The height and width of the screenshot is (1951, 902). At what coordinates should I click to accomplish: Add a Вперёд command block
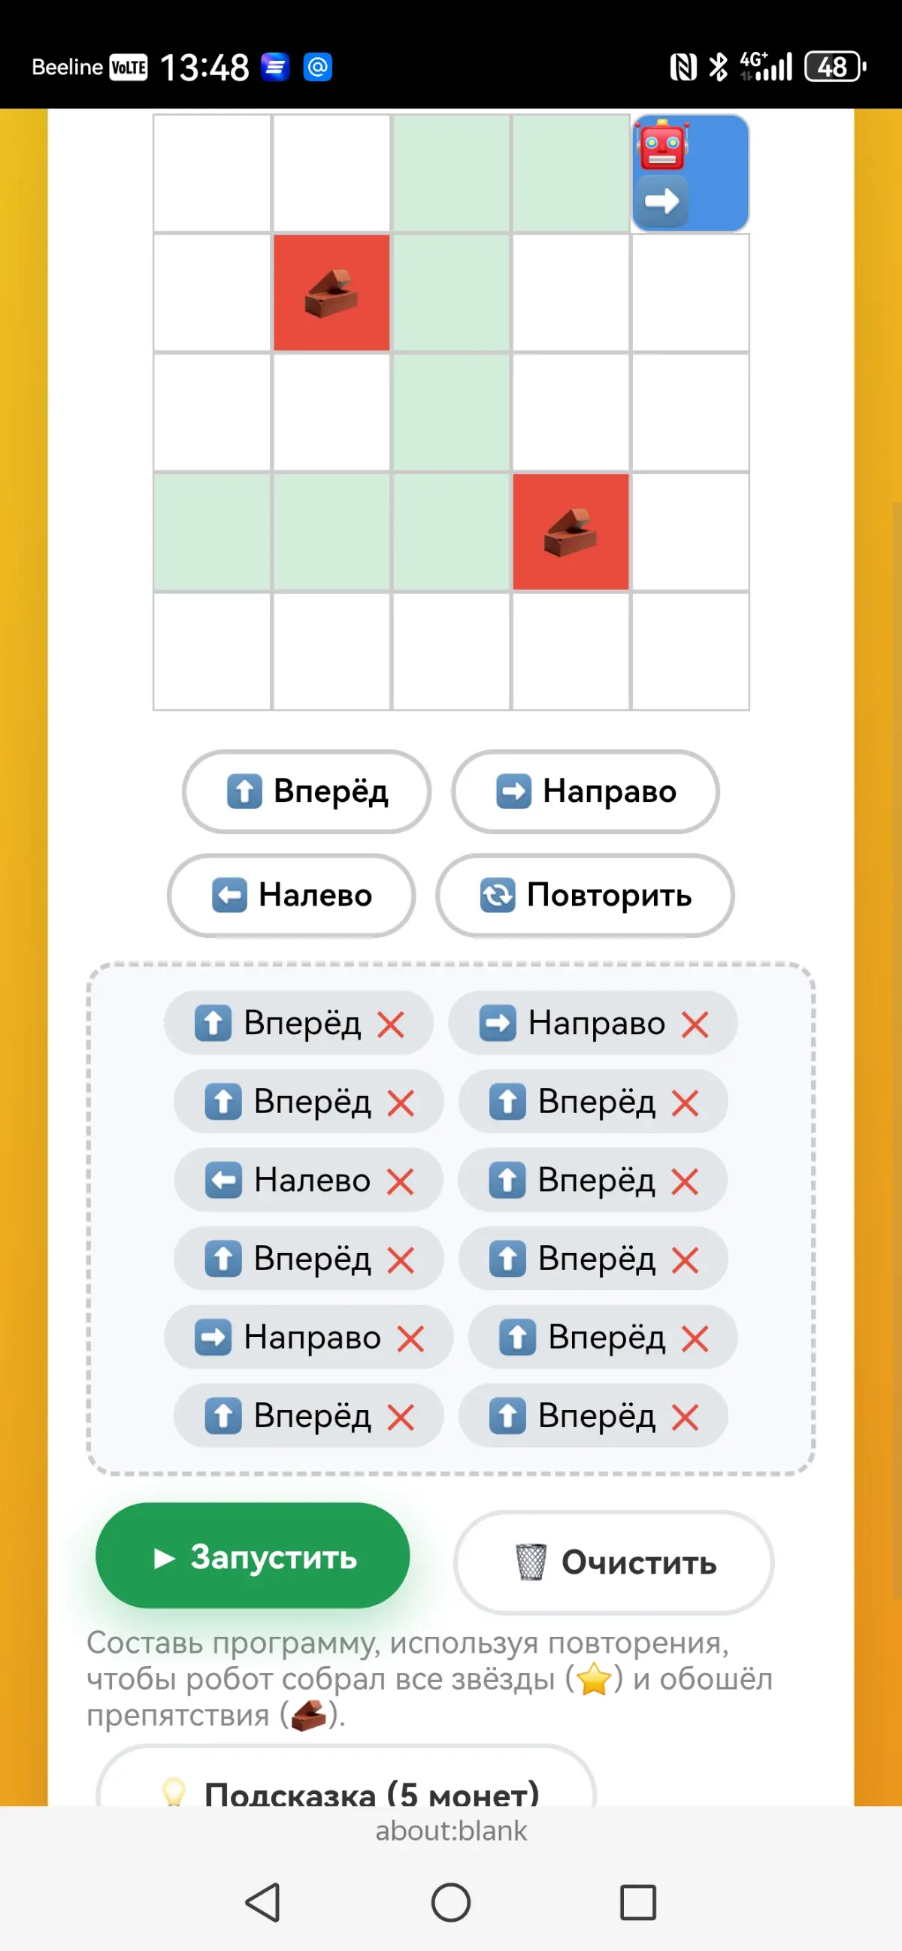coord(307,791)
